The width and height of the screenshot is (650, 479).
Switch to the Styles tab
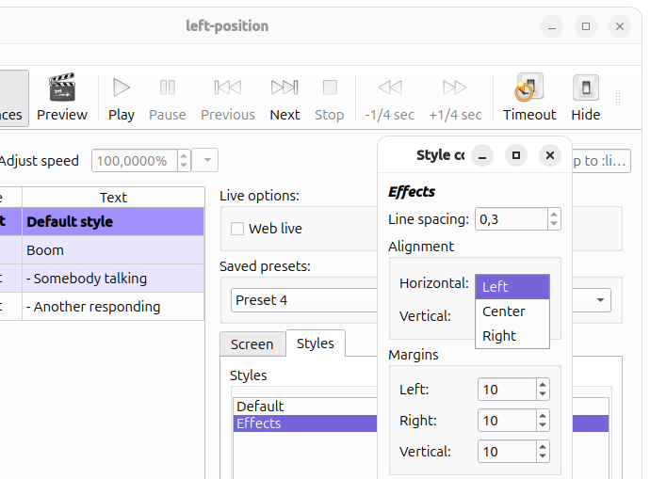pyautogui.click(x=315, y=343)
